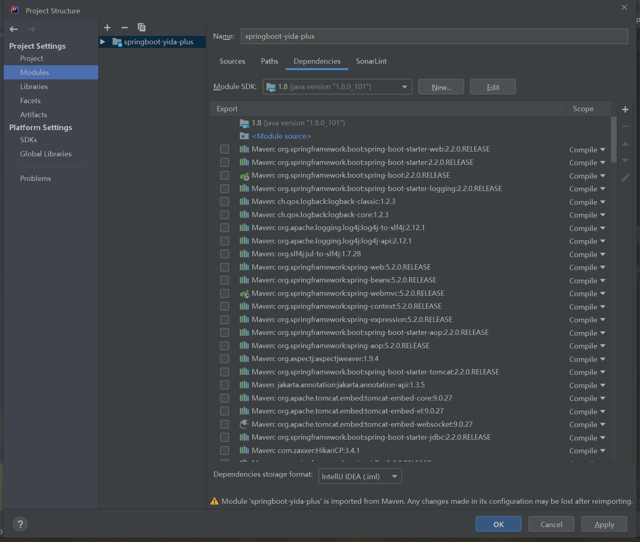
Task: Click the New... SDK button
Action: click(441, 87)
